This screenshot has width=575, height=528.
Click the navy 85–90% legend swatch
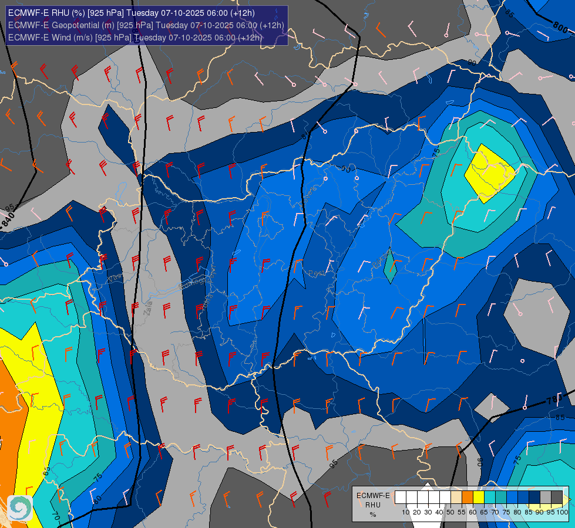click(x=534, y=497)
